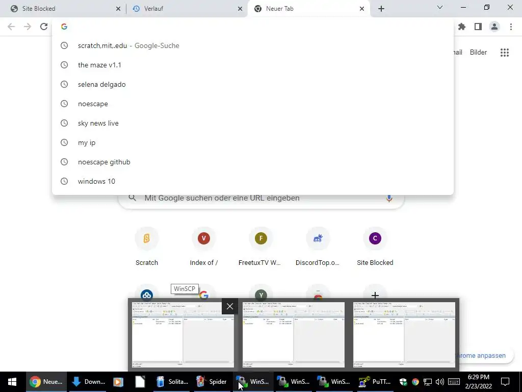
Task: Close the Site Blocked tab
Action: tap(118, 9)
